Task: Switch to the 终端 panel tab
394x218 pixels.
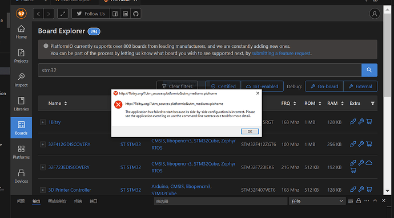Action: click(x=78, y=201)
